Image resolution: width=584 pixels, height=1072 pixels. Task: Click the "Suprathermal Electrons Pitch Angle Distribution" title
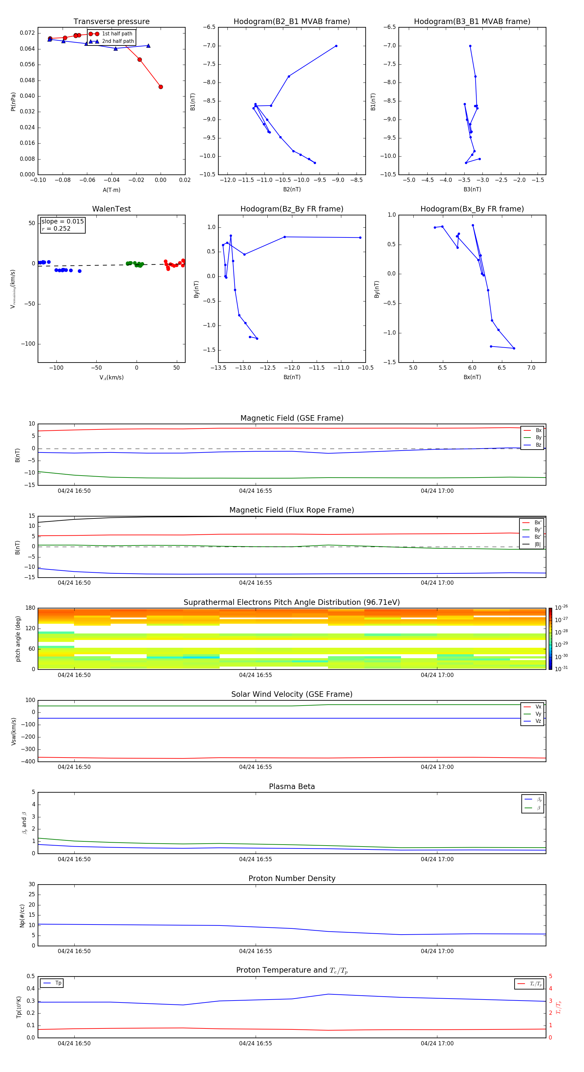click(291, 602)
